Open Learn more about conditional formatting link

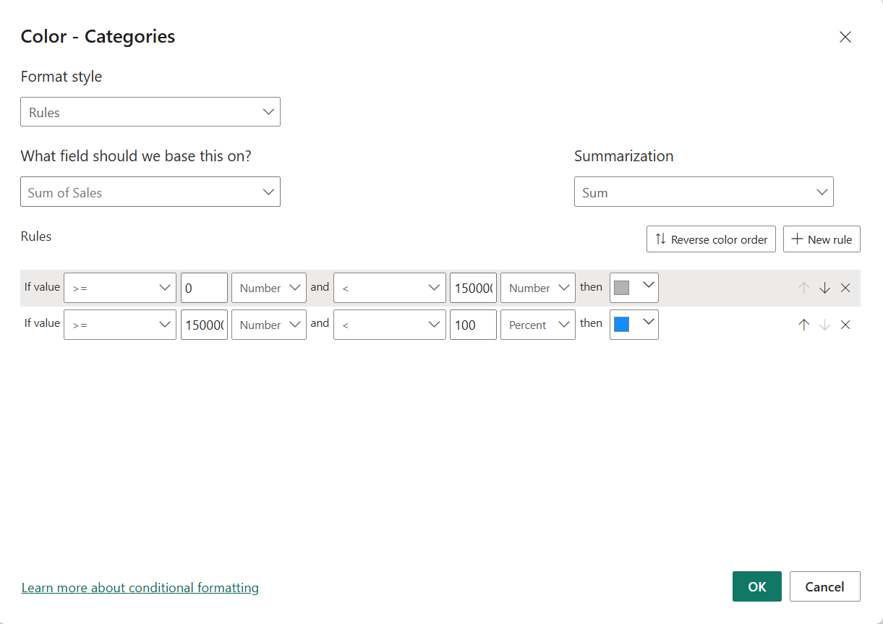[x=140, y=588]
